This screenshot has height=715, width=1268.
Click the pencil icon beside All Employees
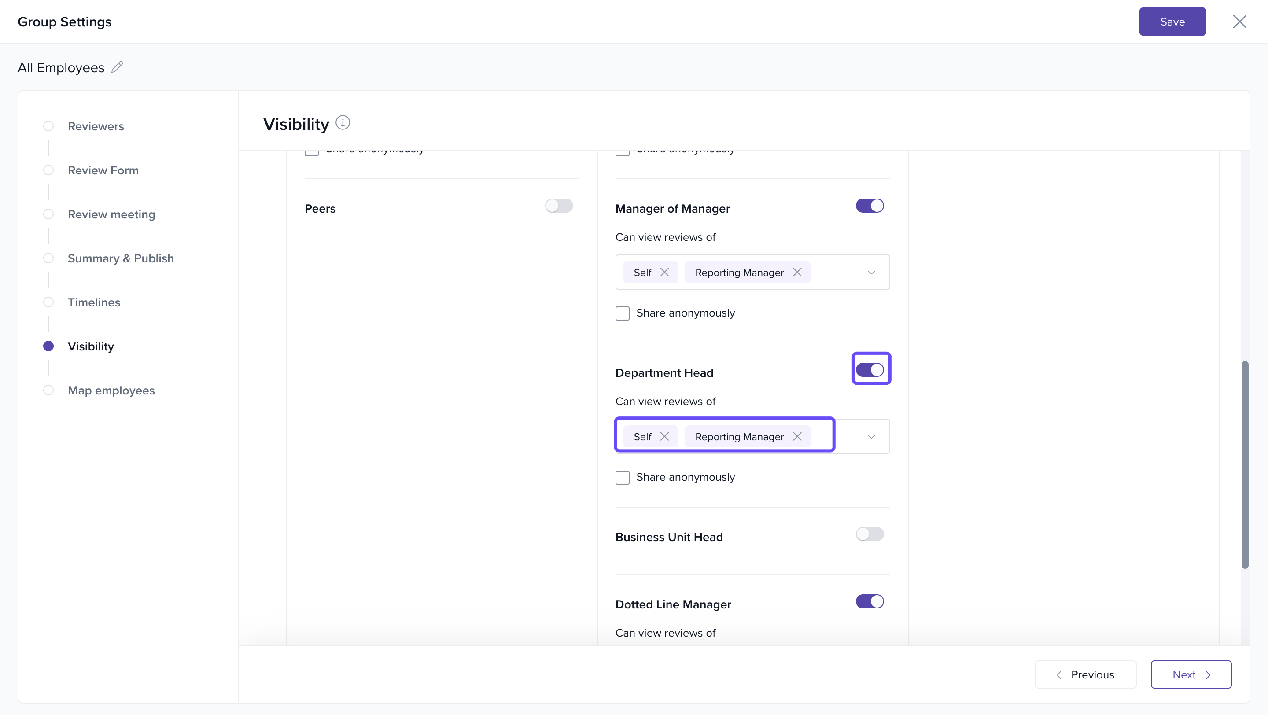tap(117, 67)
